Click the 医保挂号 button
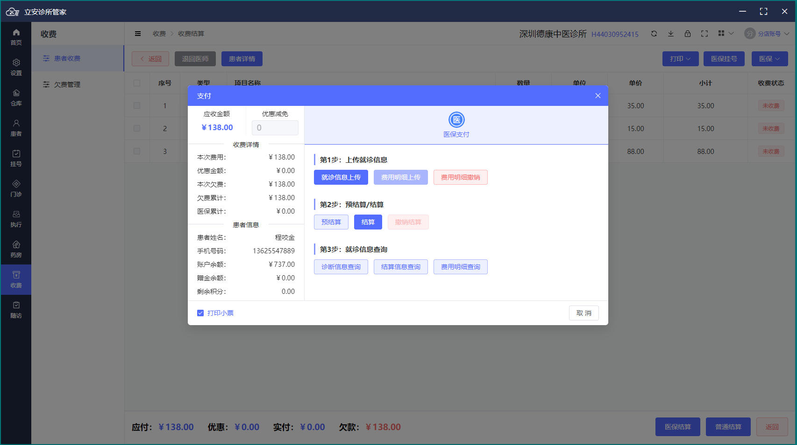 pyautogui.click(x=724, y=59)
